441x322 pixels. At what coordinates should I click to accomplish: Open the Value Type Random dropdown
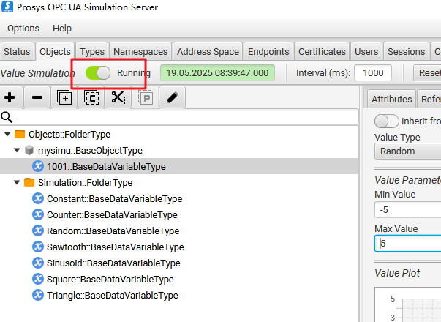pyautogui.click(x=408, y=151)
